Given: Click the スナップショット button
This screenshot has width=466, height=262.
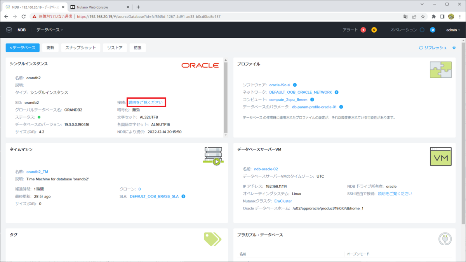Looking at the screenshot, I should point(80,47).
